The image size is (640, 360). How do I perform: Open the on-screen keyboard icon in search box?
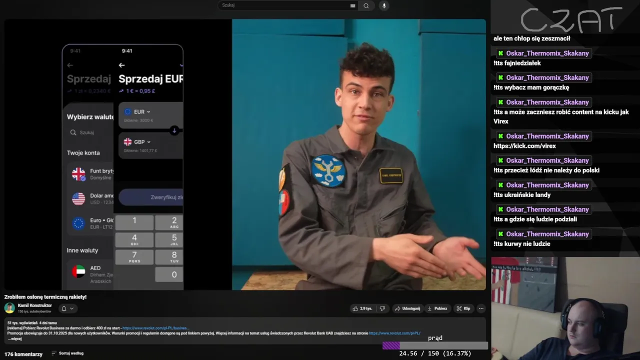352,5
